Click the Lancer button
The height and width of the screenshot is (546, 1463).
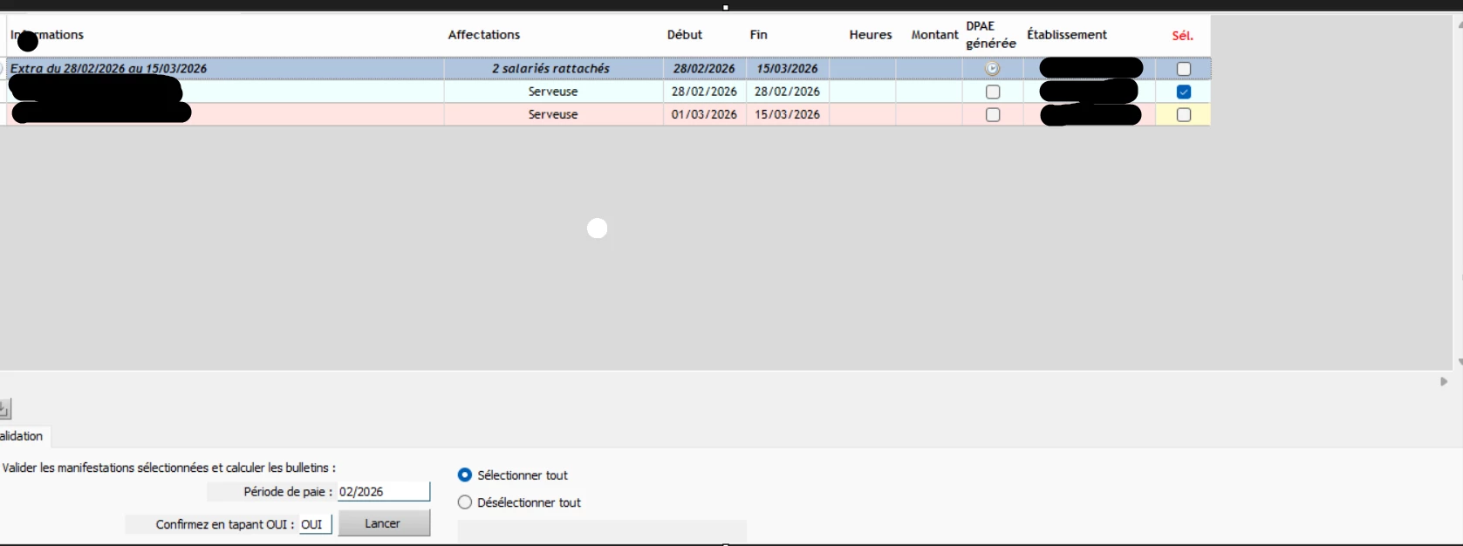point(384,523)
